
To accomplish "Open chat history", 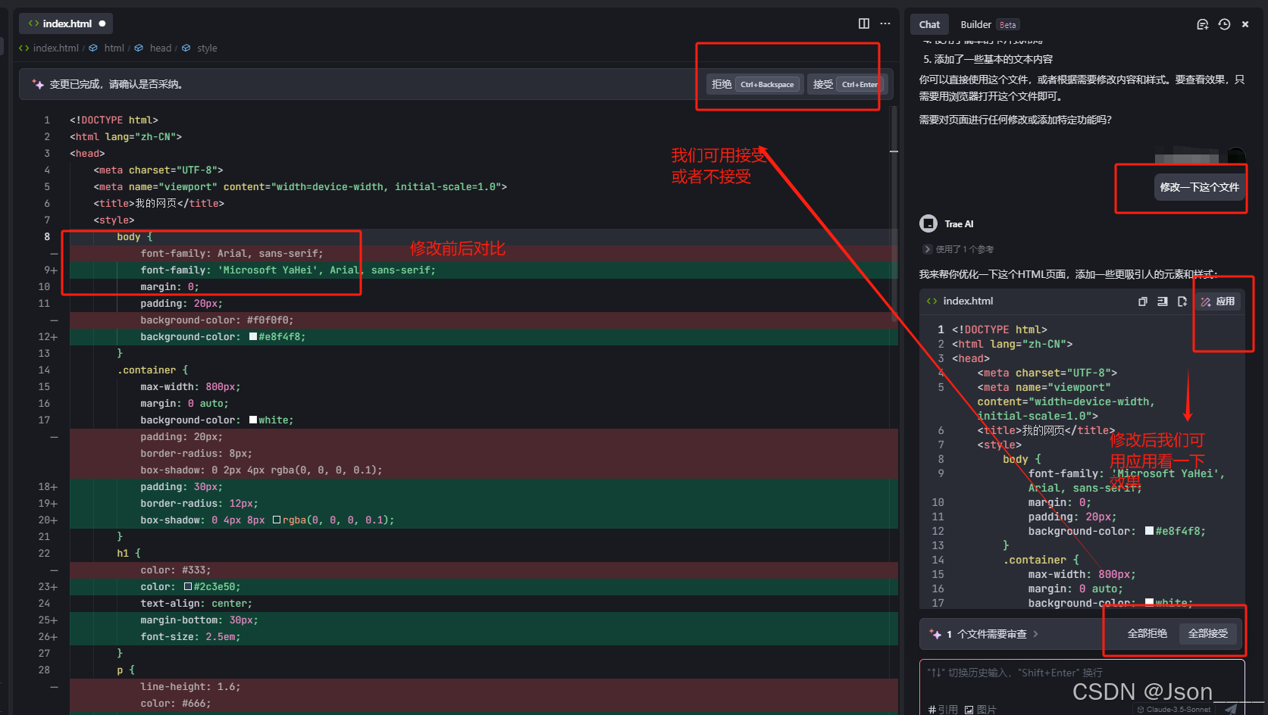I will pyautogui.click(x=1224, y=24).
